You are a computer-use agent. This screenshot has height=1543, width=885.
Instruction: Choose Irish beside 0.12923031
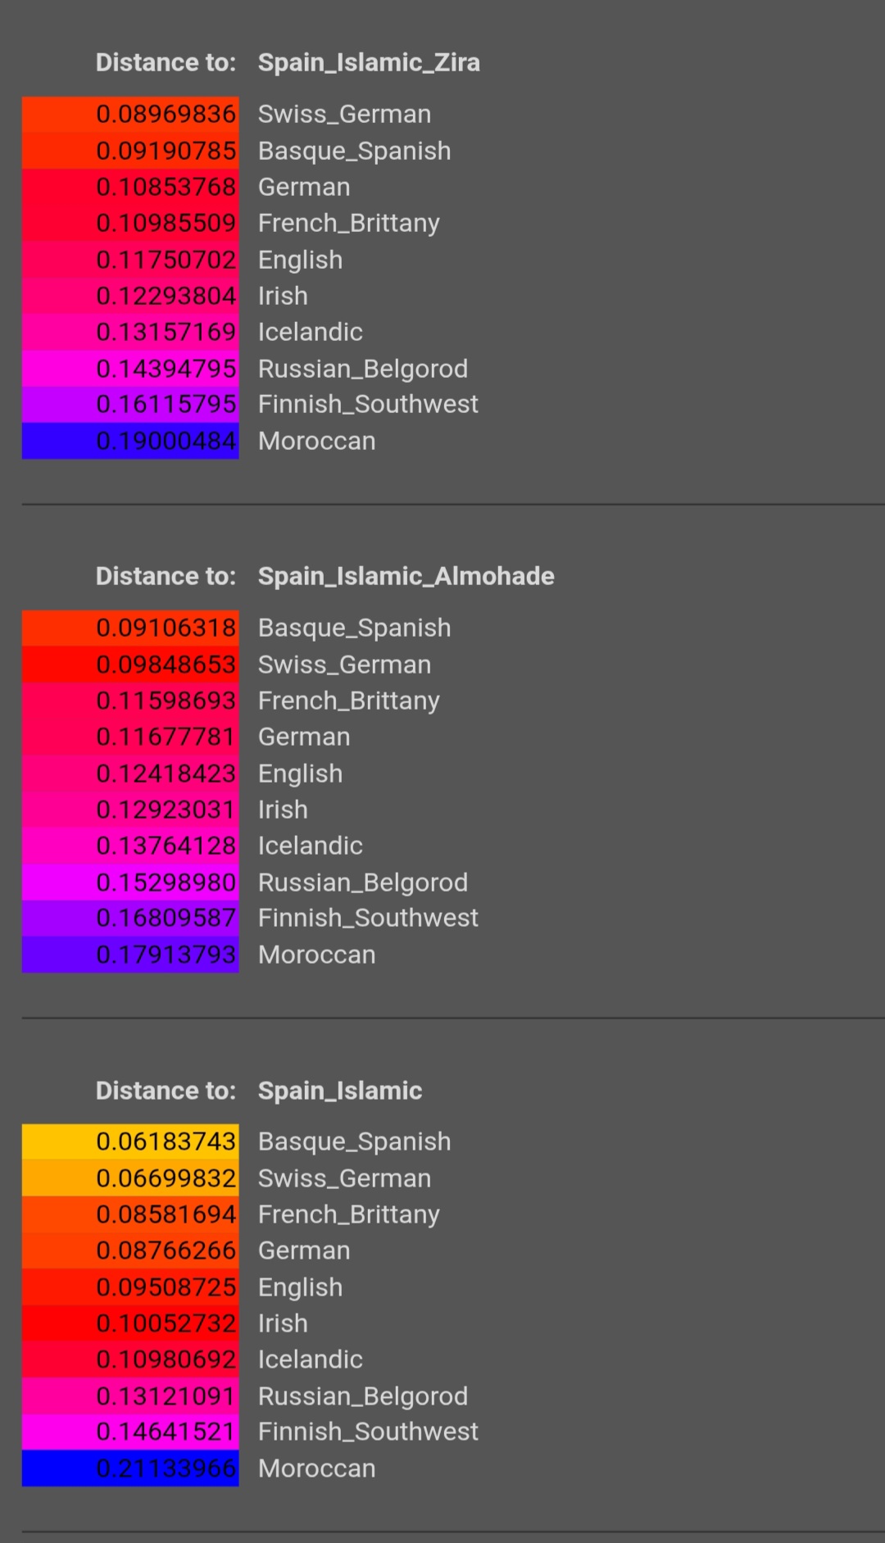coord(283,810)
